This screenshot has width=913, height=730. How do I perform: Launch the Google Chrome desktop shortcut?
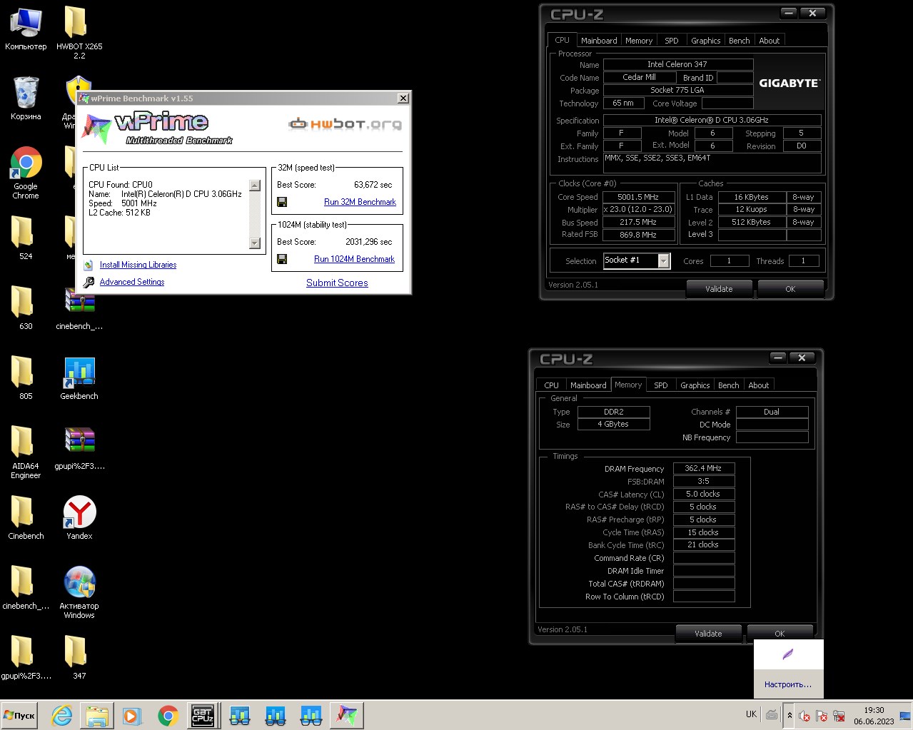pos(26,173)
